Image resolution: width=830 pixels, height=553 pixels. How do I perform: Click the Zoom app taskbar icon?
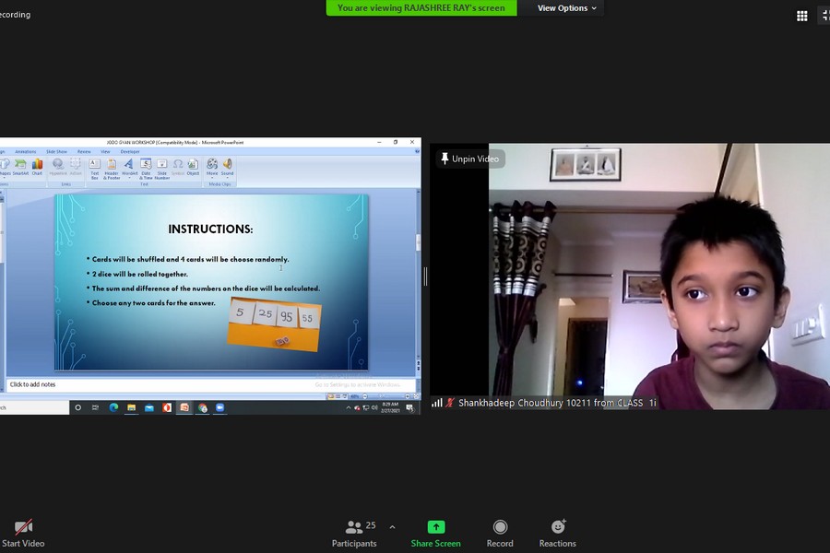click(x=219, y=407)
